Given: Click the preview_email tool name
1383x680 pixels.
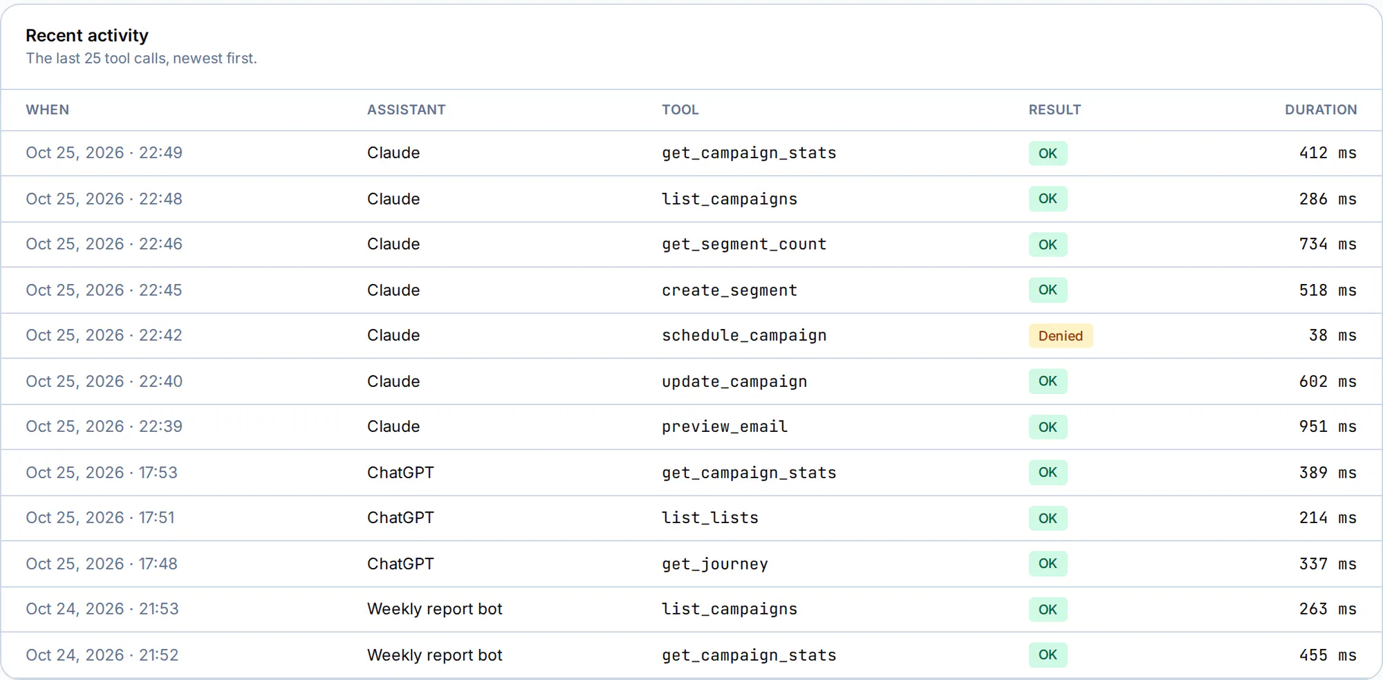Looking at the screenshot, I should tap(725, 426).
